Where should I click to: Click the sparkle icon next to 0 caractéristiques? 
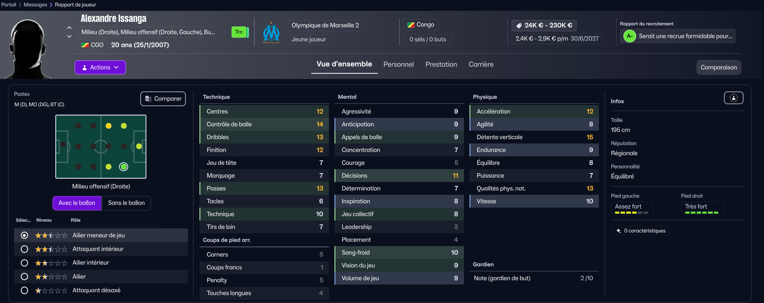point(619,231)
